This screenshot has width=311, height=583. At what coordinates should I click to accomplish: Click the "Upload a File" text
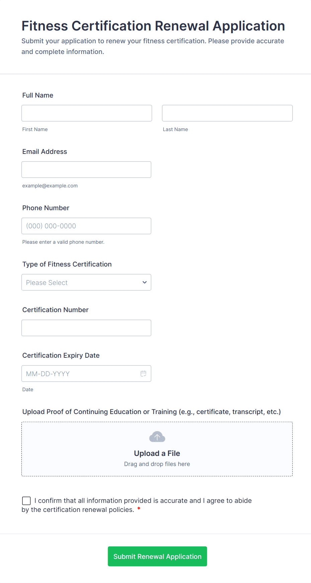[x=157, y=453]
